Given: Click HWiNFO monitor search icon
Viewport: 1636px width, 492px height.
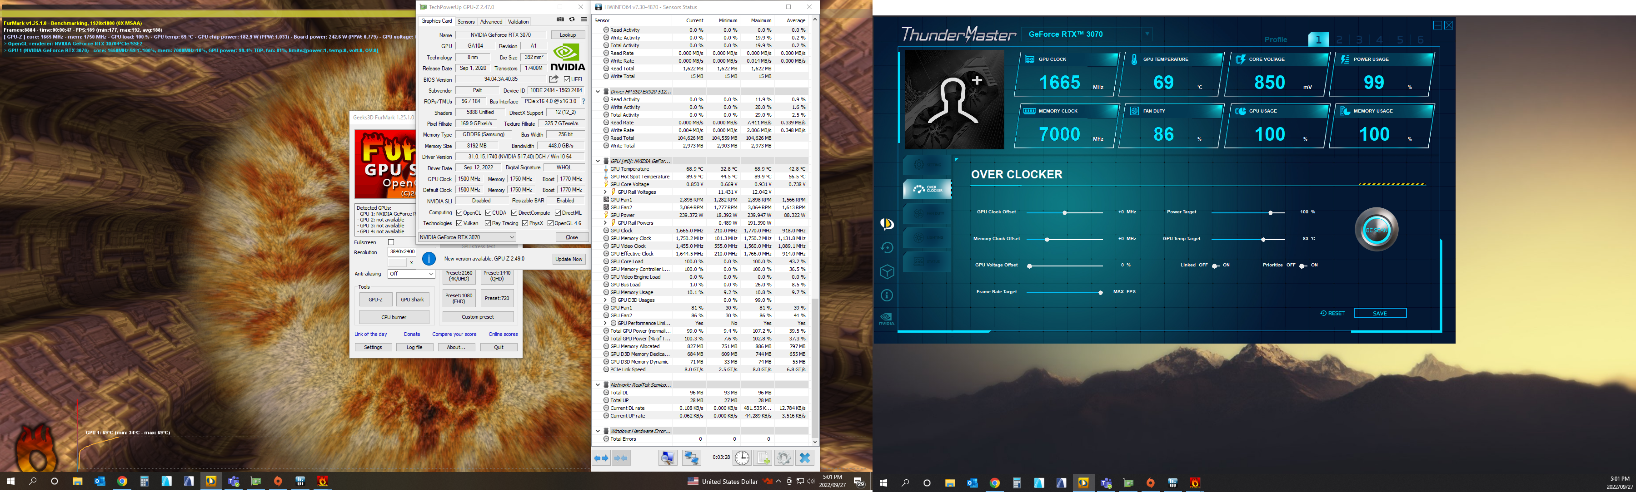Looking at the screenshot, I should (x=668, y=458).
